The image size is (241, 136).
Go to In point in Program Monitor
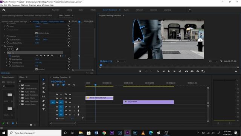click(158, 71)
